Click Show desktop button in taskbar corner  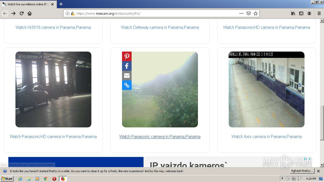click(321, 179)
